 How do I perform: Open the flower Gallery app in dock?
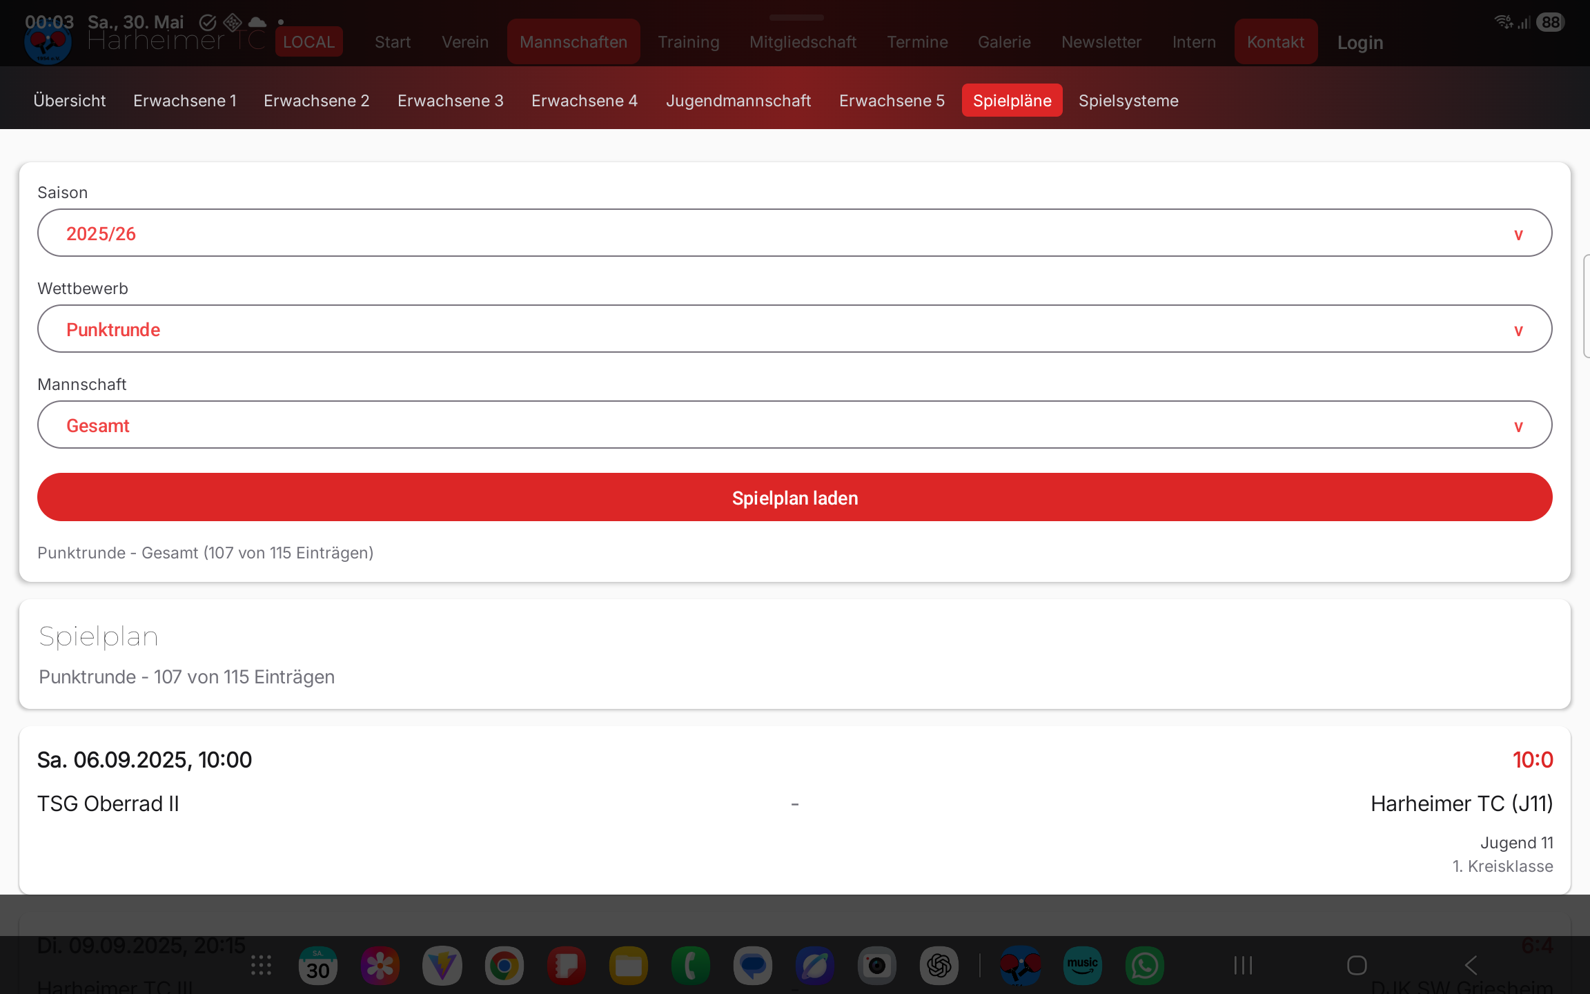[x=380, y=965]
